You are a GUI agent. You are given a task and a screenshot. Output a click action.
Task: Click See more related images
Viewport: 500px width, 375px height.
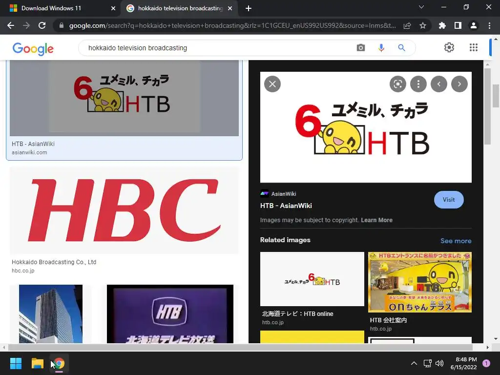click(456, 241)
